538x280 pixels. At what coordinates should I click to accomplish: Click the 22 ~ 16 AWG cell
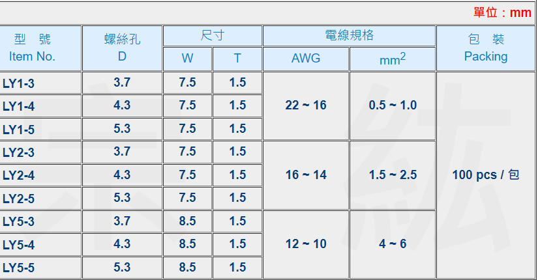306,105
